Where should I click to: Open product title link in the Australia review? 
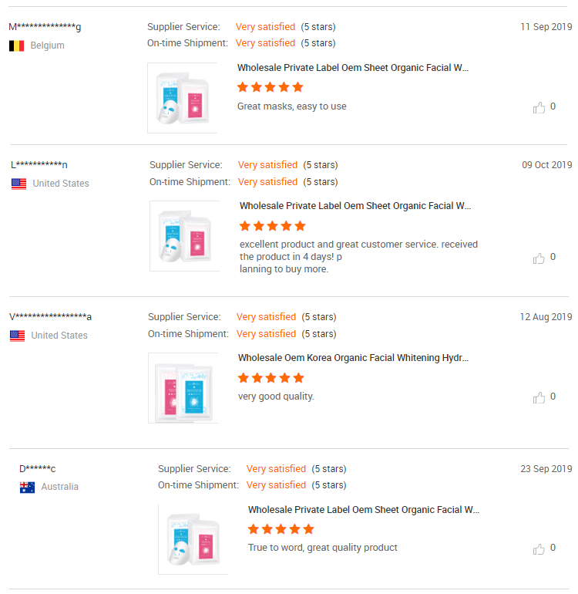(364, 510)
